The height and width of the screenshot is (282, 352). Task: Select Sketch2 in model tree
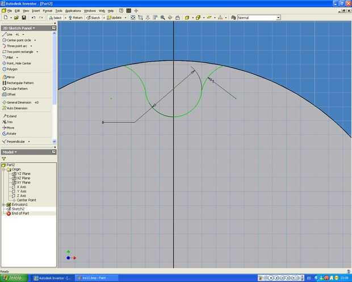[x=15, y=209]
